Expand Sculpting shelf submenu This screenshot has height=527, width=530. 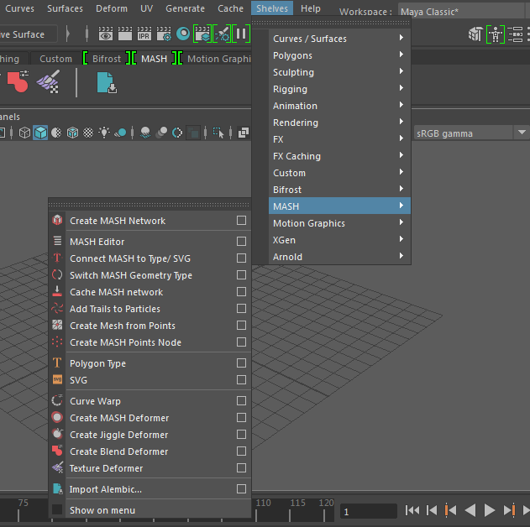[x=339, y=72]
